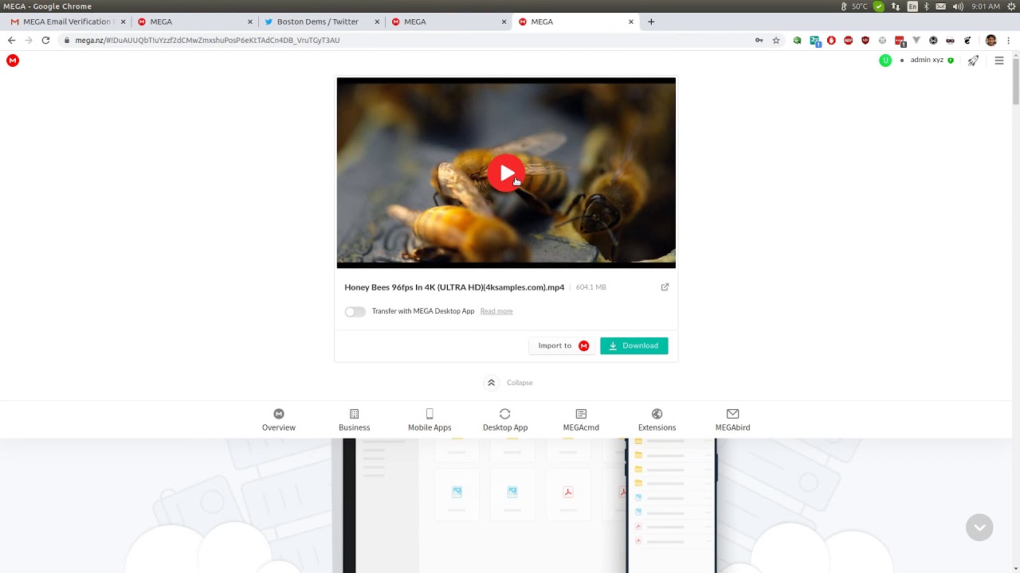Click the saved password key icon
Image resolution: width=1020 pixels, height=573 pixels.
tap(759, 40)
